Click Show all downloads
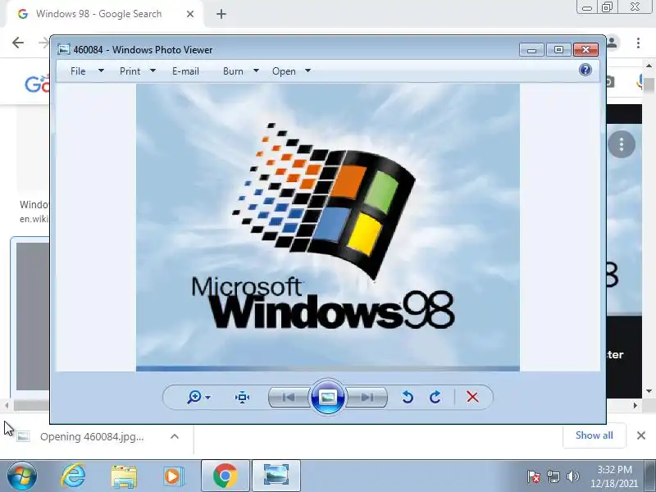This screenshot has width=656, height=492. 594,435
